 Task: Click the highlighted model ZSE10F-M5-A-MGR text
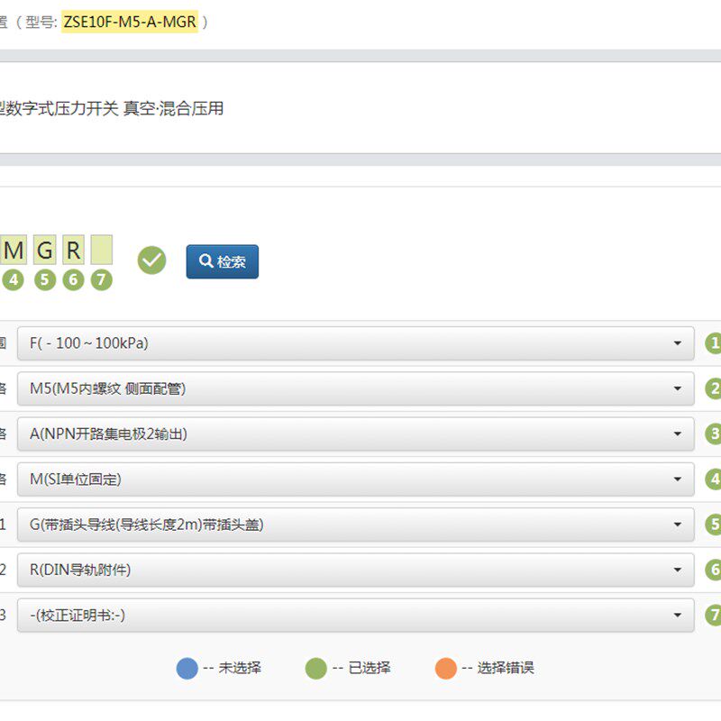(x=130, y=22)
